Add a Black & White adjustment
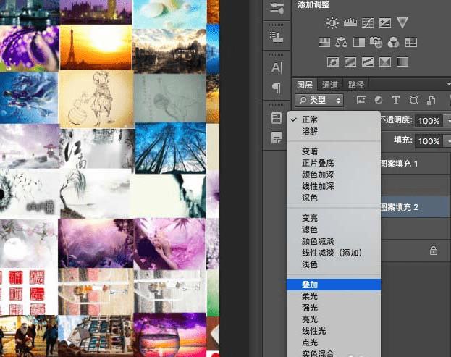 pos(359,43)
